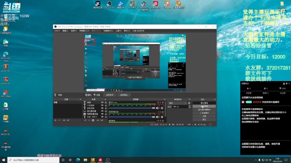Open the danmu helper panel settings gear
This screenshot has height=163, width=291.
(287, 84)
